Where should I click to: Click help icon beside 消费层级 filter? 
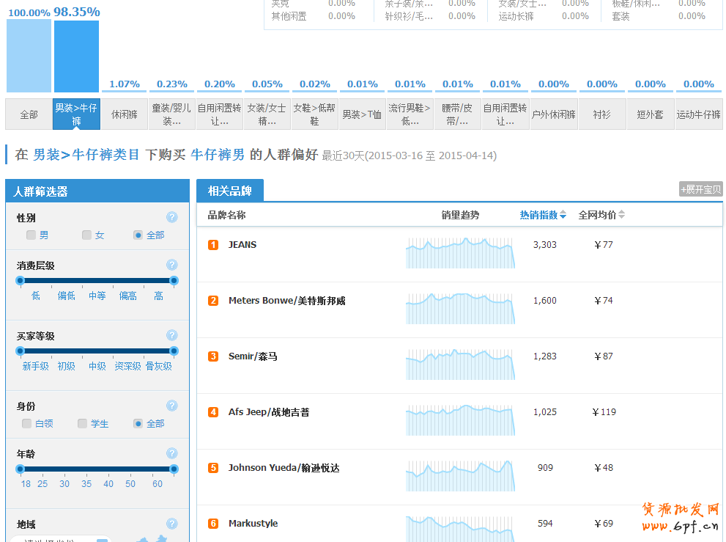(171, 265)
